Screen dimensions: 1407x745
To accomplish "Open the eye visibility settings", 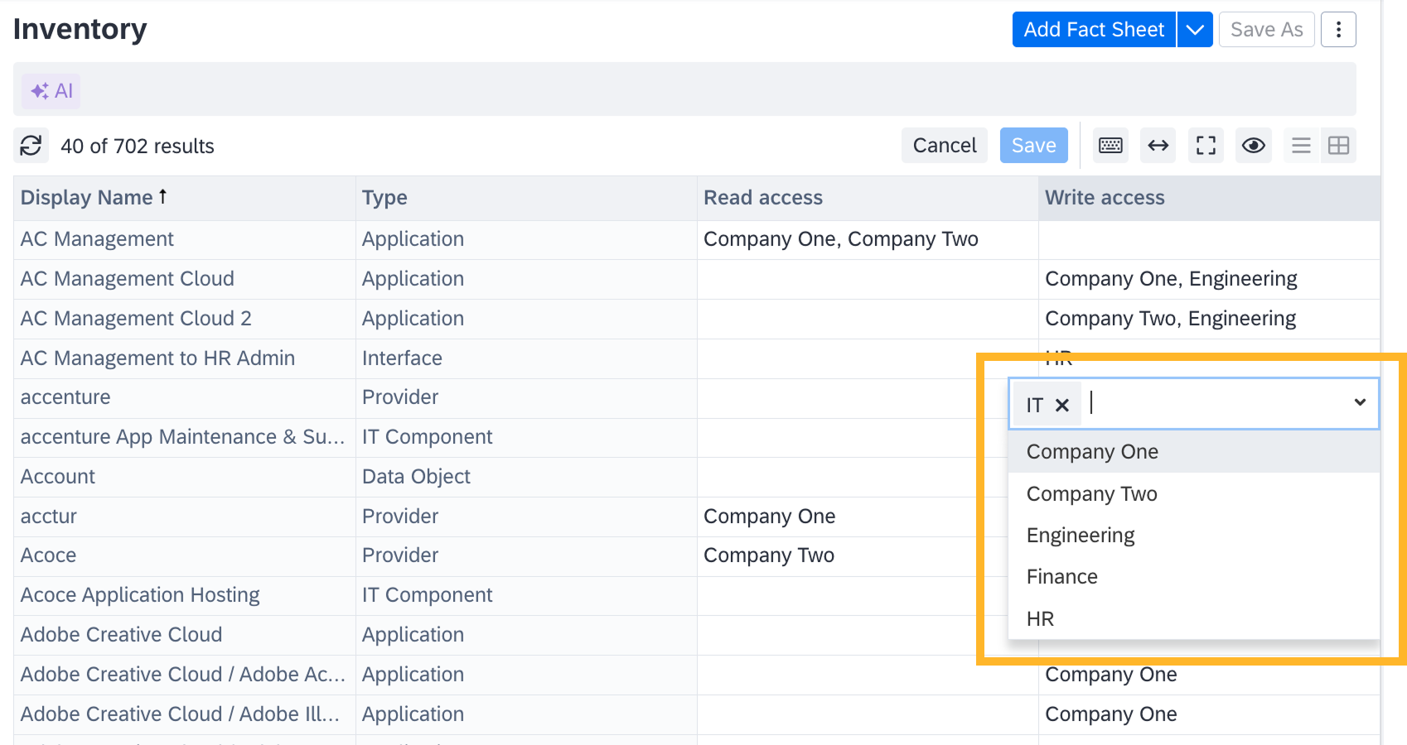I will coord(1253,146).
